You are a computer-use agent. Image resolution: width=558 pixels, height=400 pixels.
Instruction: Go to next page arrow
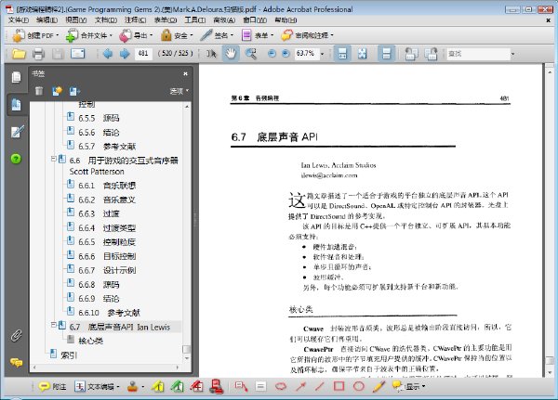[x=125, y=54]
